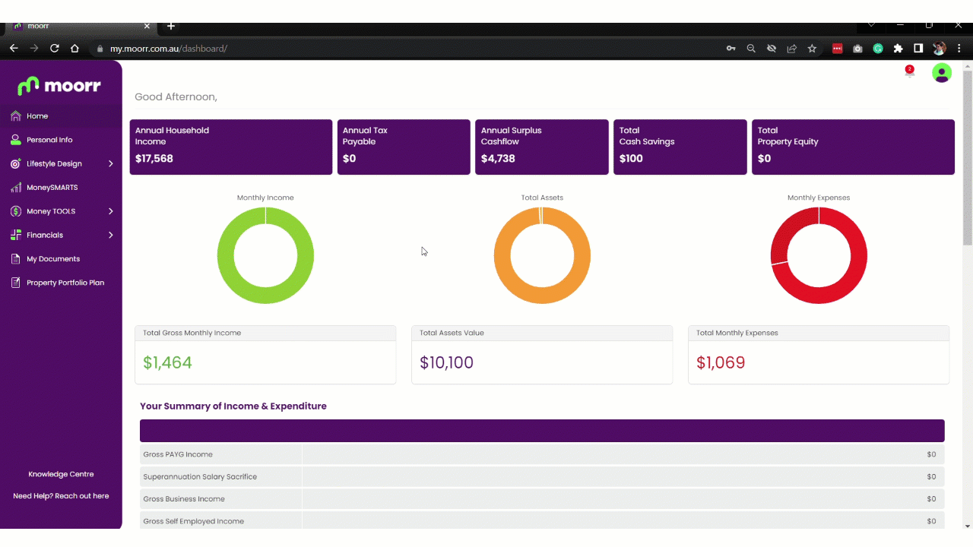Close the moorr browser tab
Image resolution: width=973 pixels, height=547 pixels.
147,27
